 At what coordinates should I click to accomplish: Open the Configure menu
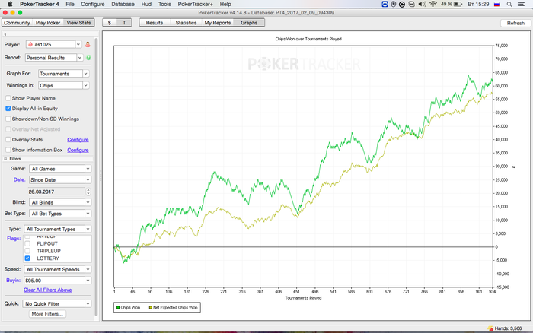pyautogui.click(x=92, y=4)
